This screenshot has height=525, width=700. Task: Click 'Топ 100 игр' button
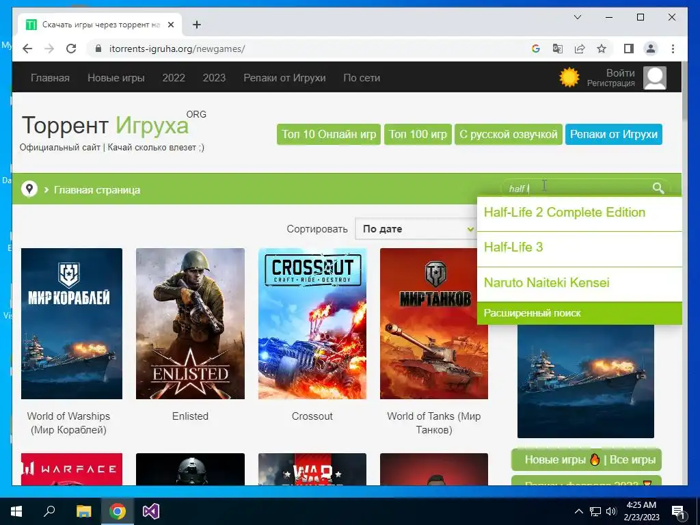(418, 135)
